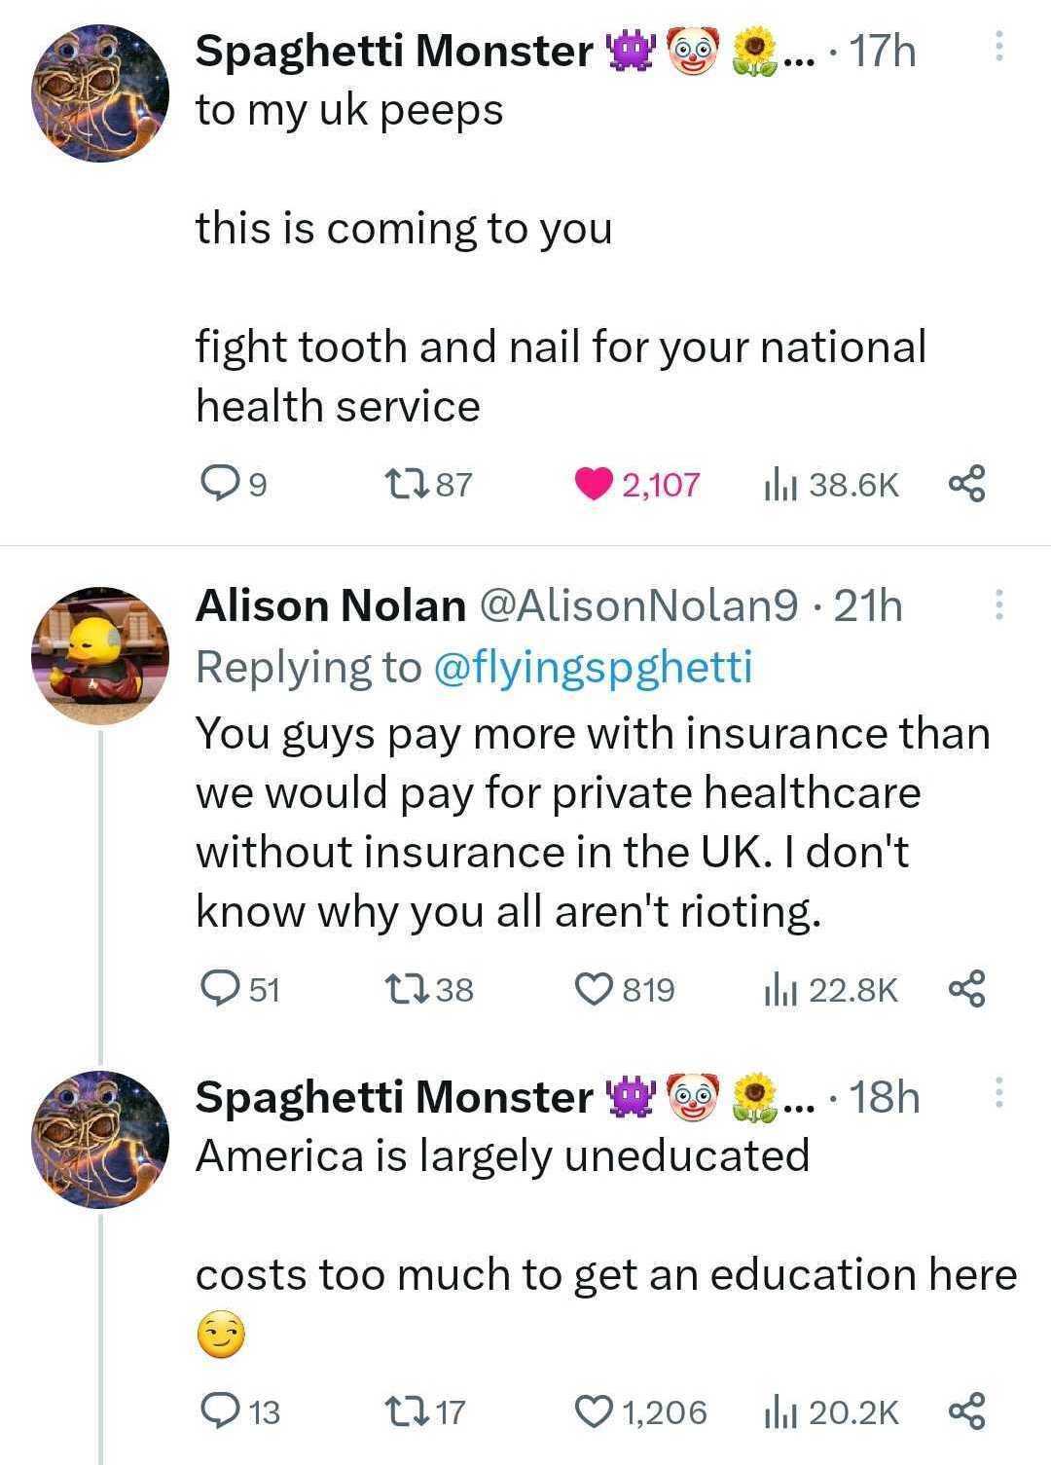This screenshot has height=1465, width=1051.
Task: Visit the @flyingspghetti mention link
Action: click(592, 667)
